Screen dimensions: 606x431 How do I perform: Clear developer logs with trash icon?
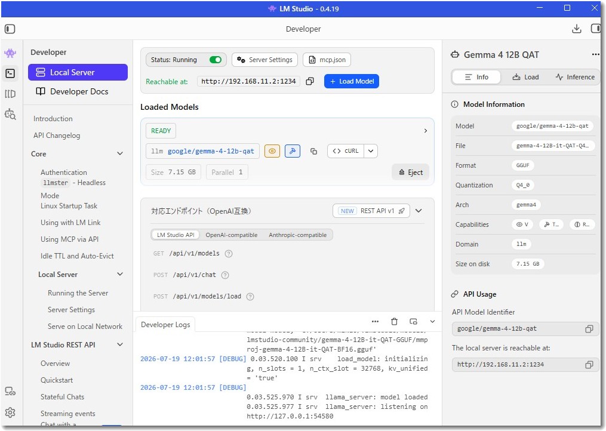[394, 321]
